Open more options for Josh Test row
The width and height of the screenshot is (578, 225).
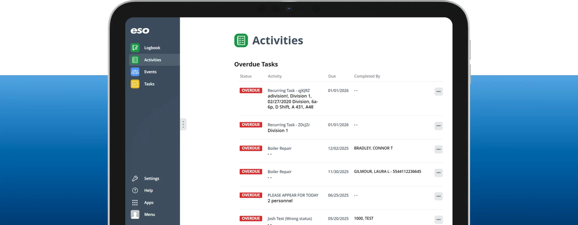coord(438,220)
